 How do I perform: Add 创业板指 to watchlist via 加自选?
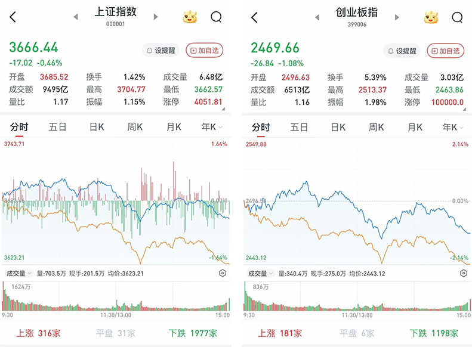(x=445, y=51)
